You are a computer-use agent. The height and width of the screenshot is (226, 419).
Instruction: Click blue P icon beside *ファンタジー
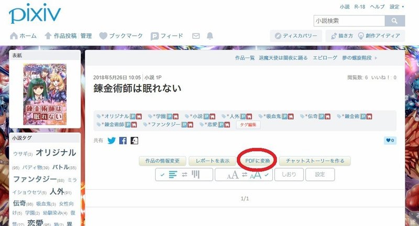[184, 125]
